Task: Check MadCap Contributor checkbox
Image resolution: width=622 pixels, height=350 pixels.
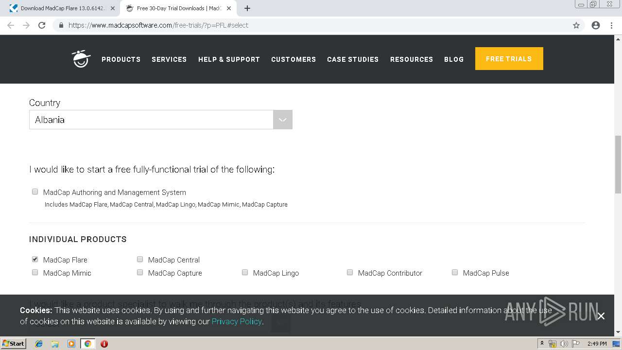Action: click(350, 272)
